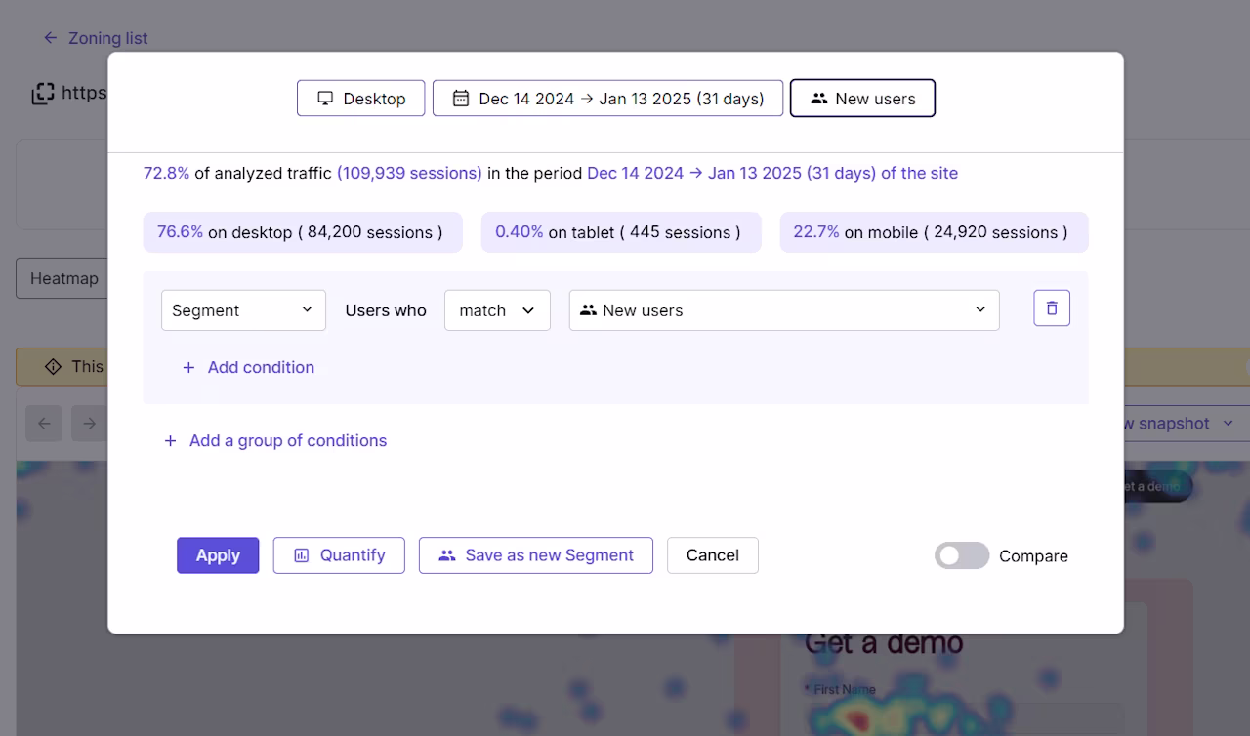
Task: Click the 72.8% analyzed traffic figure
Action: pyautogui.click(x=167, y=173)
